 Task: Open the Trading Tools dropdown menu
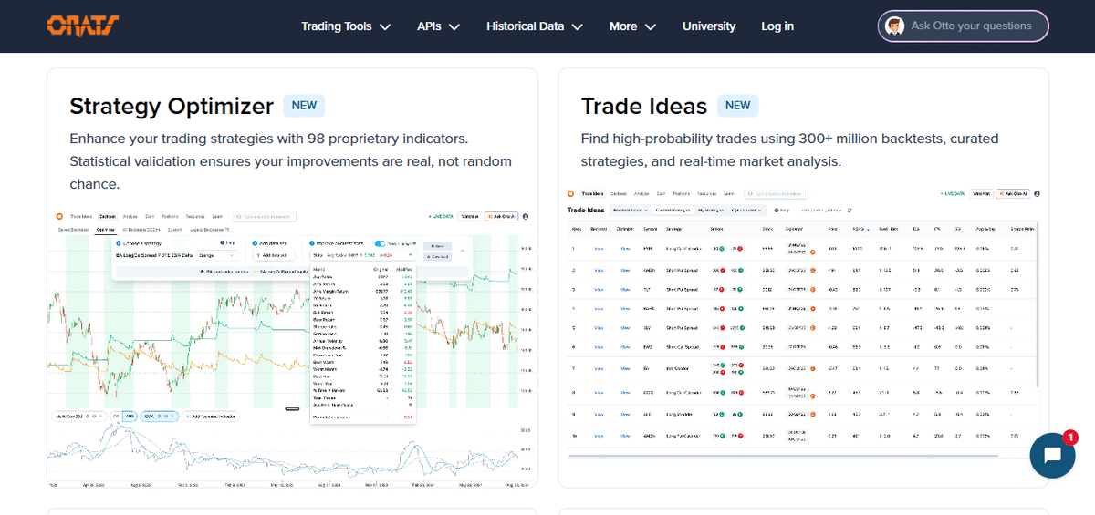point(346,26)
